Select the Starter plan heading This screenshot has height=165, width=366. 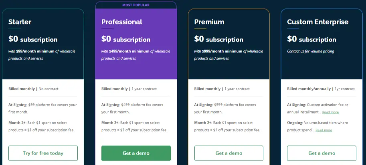[20, 22]
